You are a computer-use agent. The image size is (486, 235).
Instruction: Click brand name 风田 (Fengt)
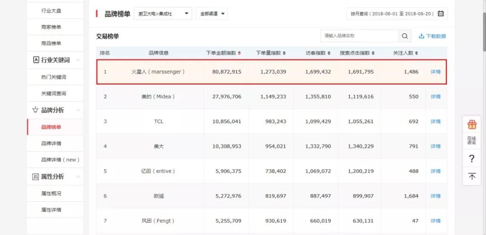coord(158,221)
